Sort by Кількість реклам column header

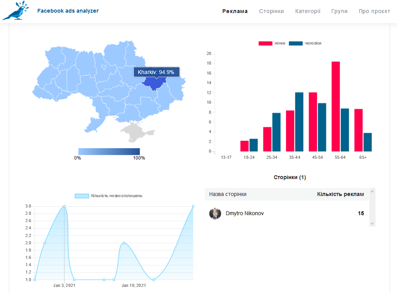click(x=340, y=194)
